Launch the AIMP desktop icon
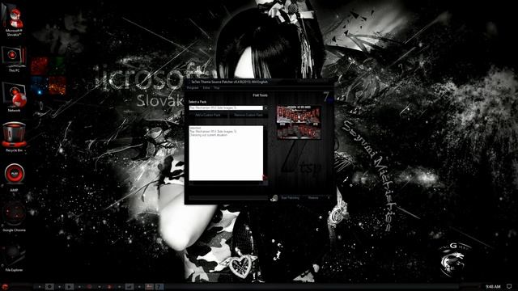This screenshot has width=518, height=291. click(14, 177)
